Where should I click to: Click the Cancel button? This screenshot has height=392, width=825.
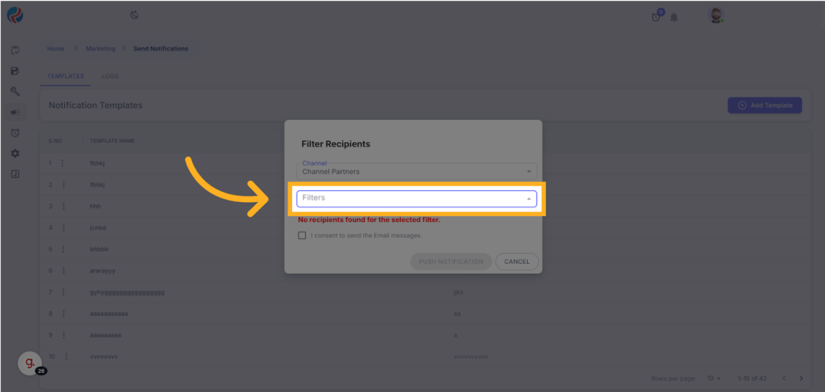pyautogui.click(x=517, y=262)
